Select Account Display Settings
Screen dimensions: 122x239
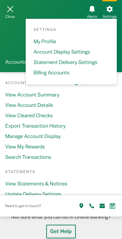coord(62,52)
